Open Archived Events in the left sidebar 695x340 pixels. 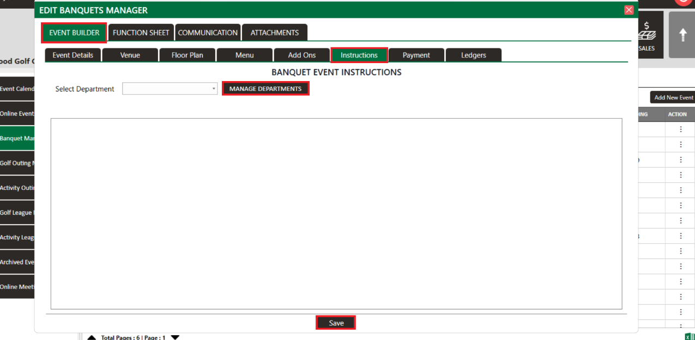pos(17,262)
